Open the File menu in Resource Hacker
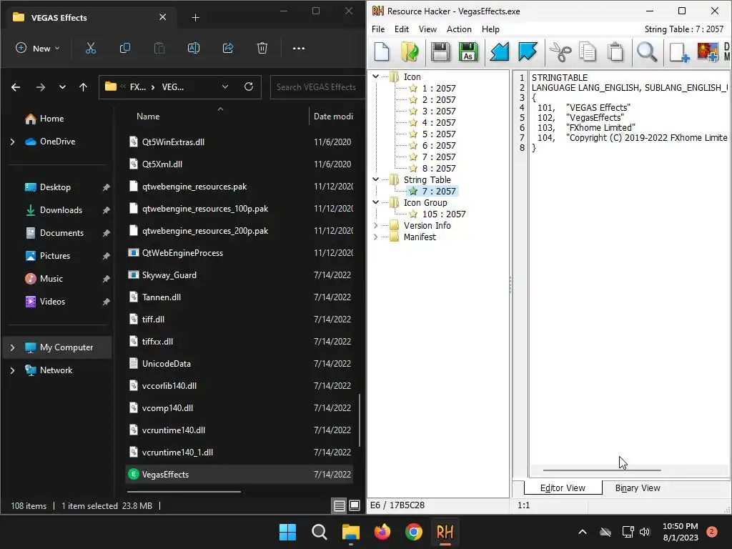The image size is (732, 549). [378, 29]
